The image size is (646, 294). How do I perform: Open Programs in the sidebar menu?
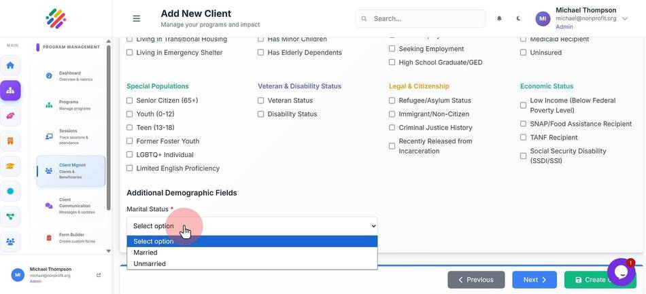(71, 105)
